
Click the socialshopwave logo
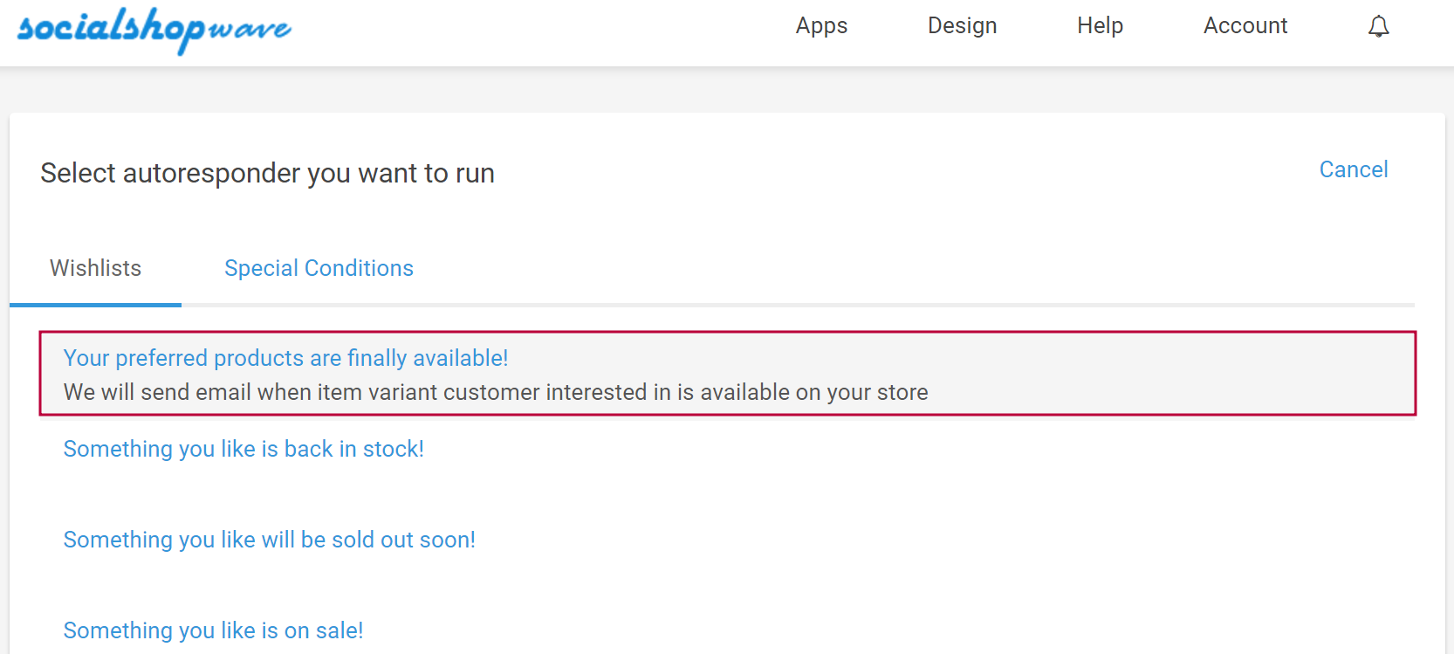point(154,30)
